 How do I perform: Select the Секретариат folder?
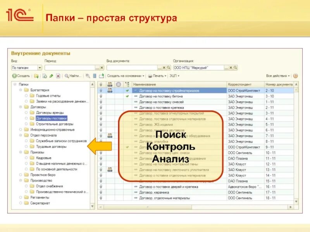click(40, 203)
